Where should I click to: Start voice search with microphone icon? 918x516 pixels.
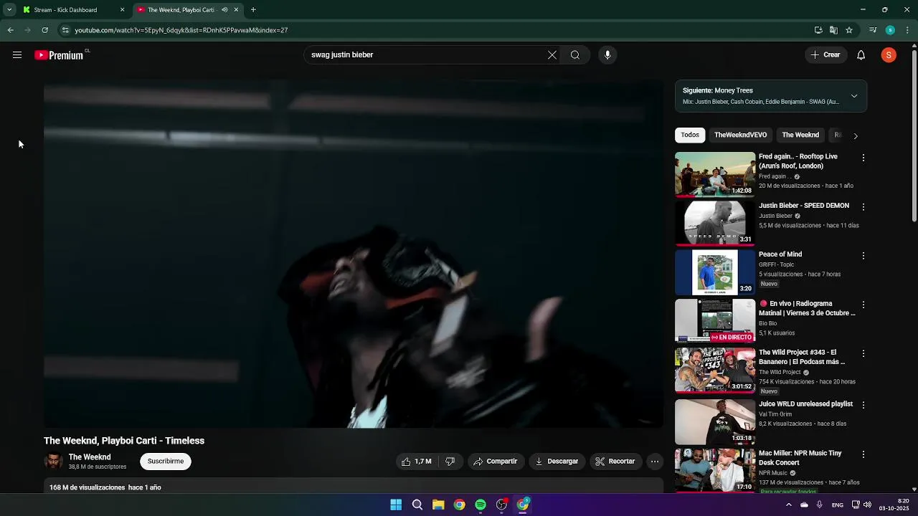tap(607, 55)
